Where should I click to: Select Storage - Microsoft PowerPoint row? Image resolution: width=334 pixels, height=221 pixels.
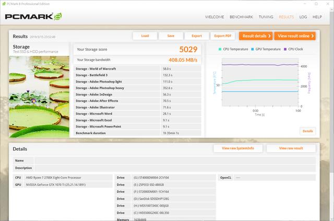click(x=137, y=126)
